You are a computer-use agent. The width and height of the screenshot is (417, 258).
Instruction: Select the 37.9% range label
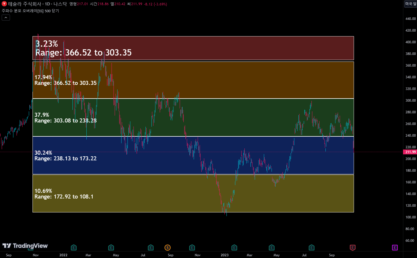[42, 115]
